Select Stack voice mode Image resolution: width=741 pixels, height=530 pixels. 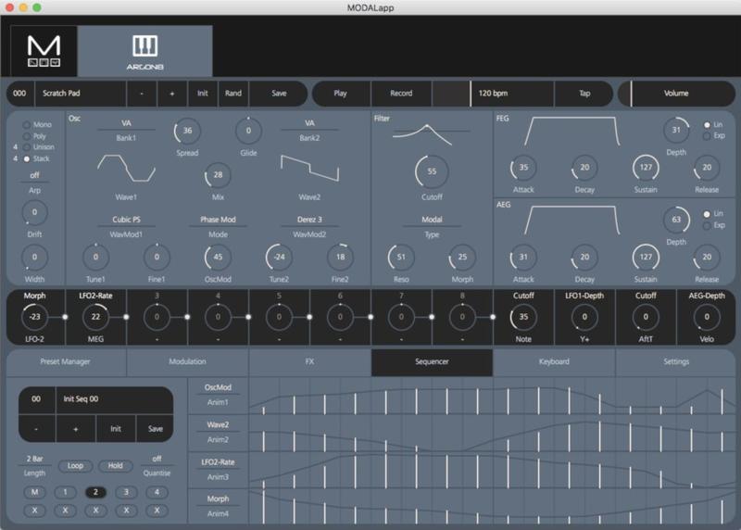(x=27, y=158)
